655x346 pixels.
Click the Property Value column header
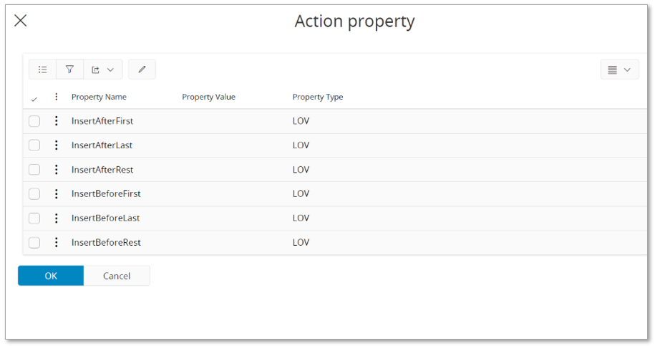click(x=208, y=97)
